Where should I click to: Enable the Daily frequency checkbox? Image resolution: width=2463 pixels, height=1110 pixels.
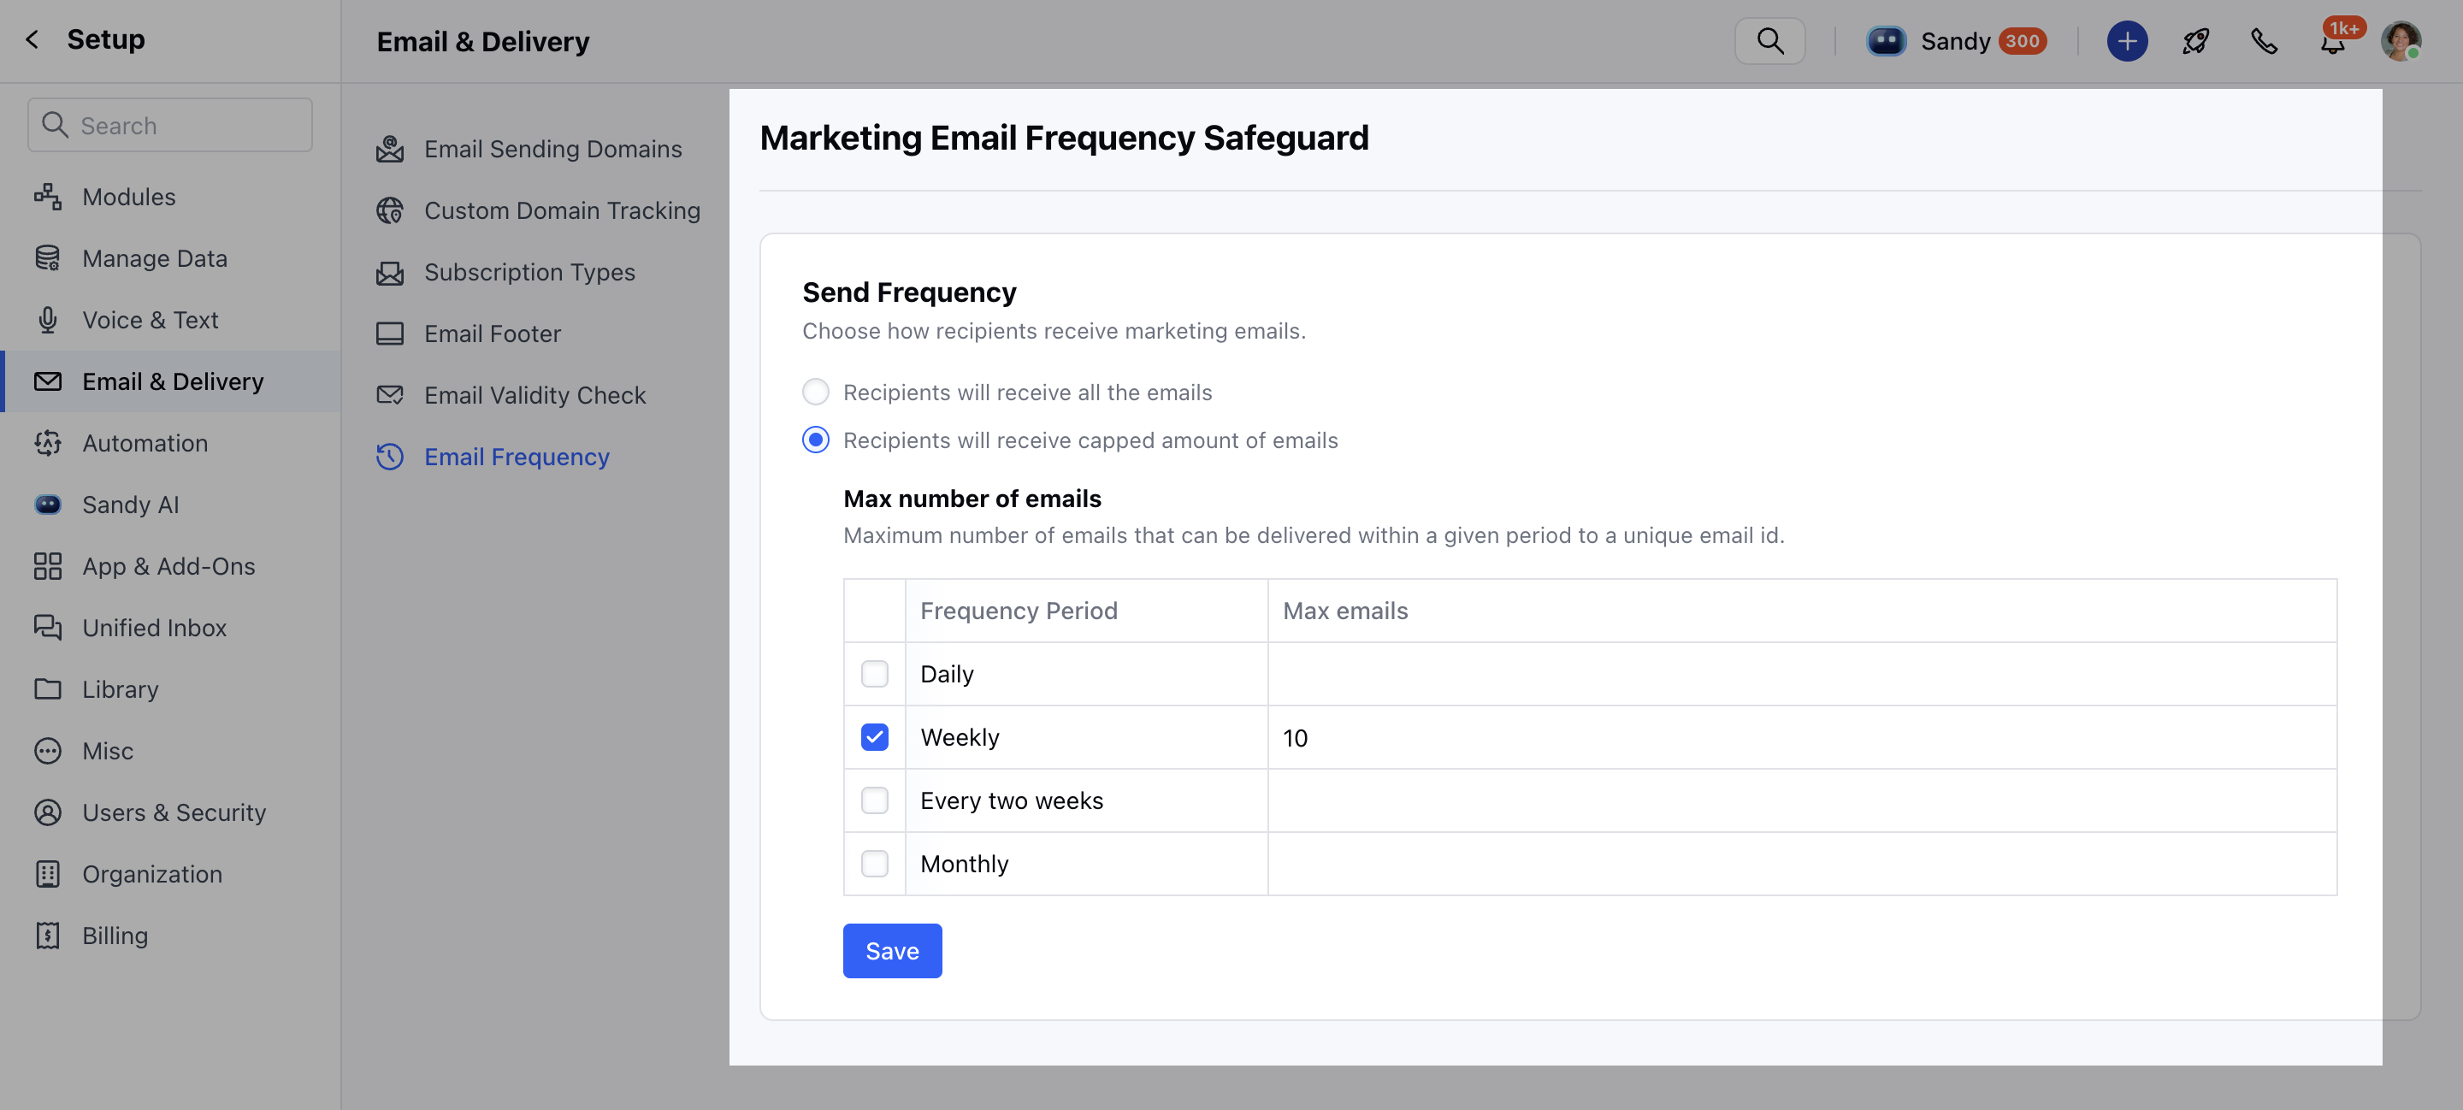(x=874, y=674)
